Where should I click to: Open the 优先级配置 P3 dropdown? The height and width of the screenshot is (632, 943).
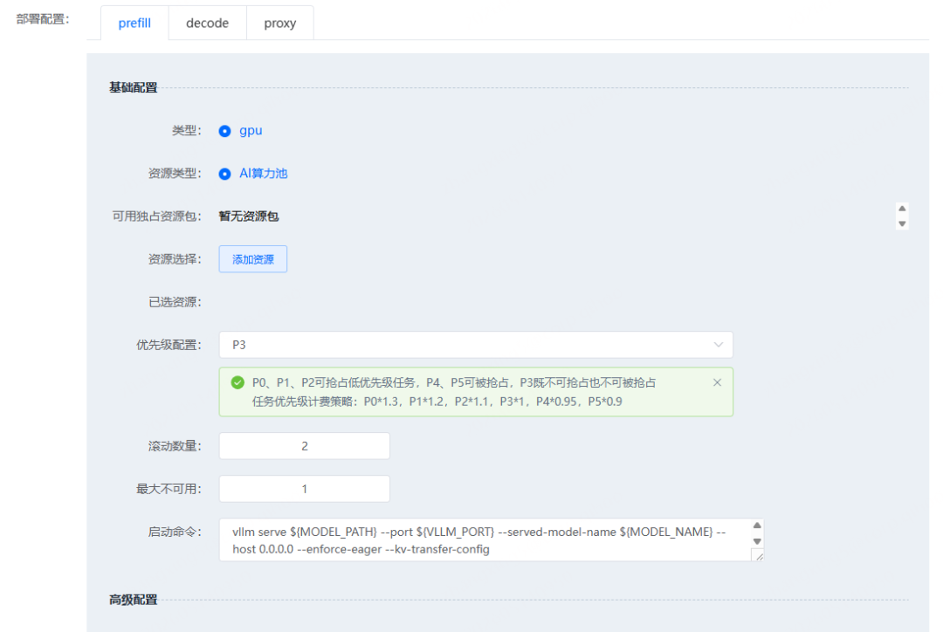click(x=476, y=345)
